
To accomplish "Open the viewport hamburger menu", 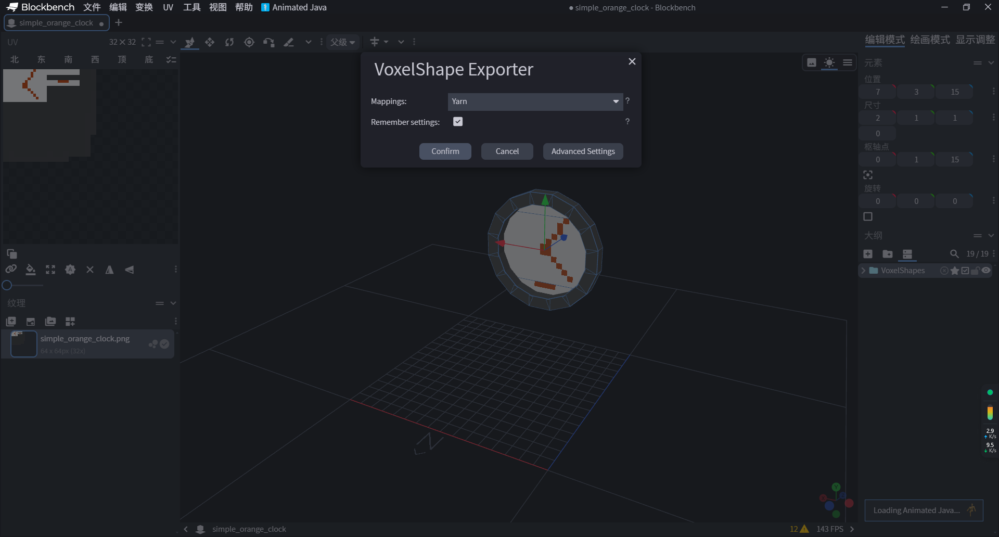I will [x=848, y=63].
